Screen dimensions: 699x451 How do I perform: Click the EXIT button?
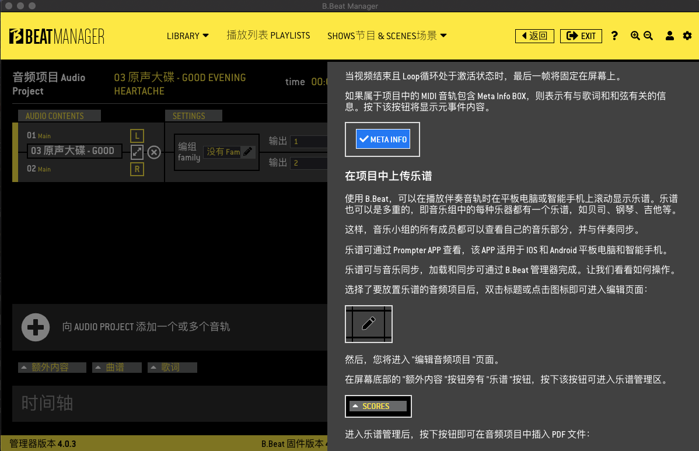[x=581, y=36]
